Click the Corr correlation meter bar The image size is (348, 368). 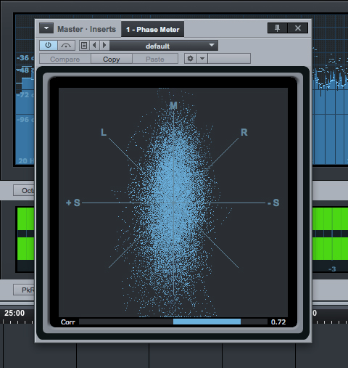pyautogui.click(x=173, y=322)
